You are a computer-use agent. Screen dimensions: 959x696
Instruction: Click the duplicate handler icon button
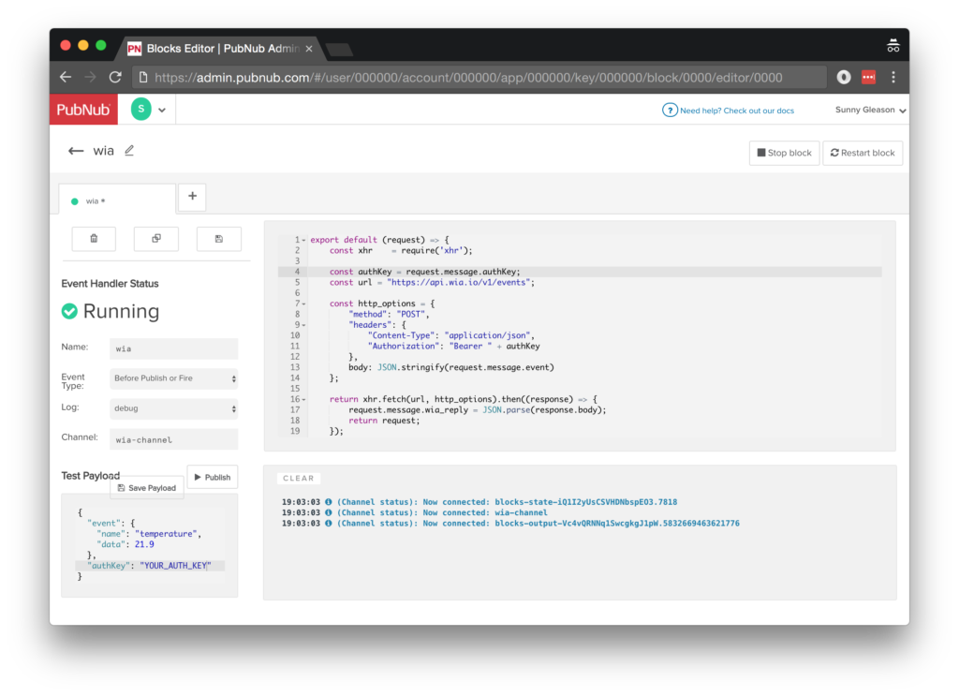[156, 239]
